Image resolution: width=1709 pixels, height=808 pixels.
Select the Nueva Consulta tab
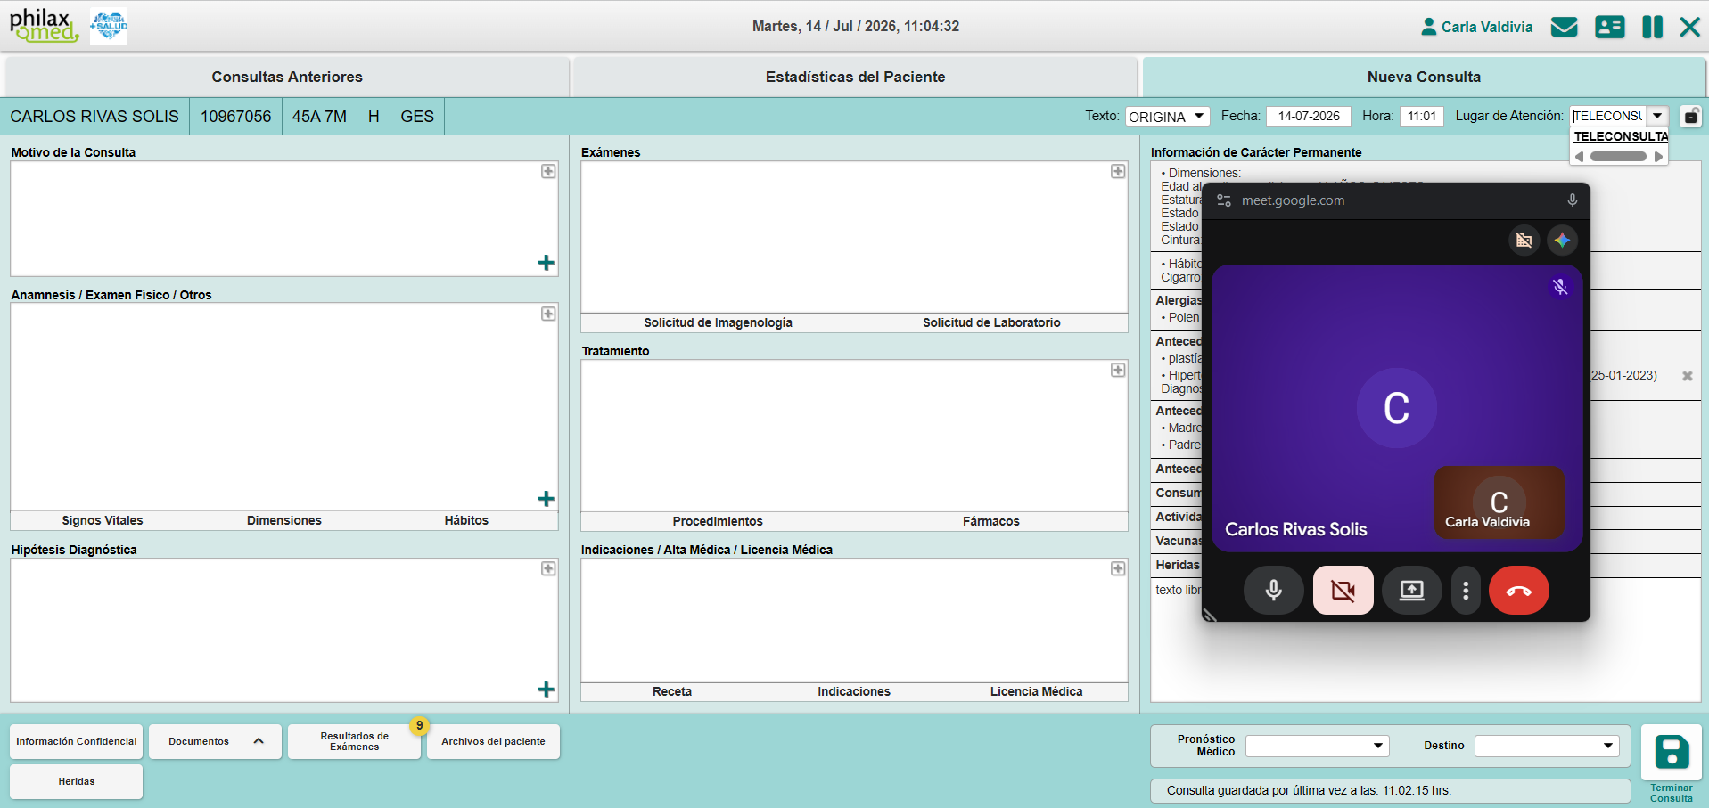click(1424, 77)
